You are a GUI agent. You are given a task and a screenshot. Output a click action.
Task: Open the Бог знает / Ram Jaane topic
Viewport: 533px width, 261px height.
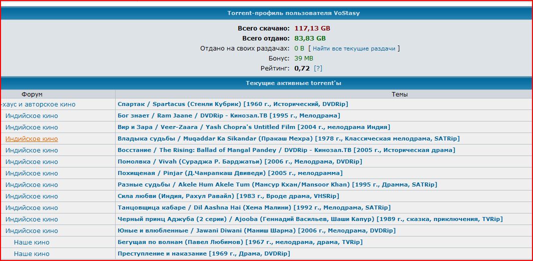(x=229, y=115)
